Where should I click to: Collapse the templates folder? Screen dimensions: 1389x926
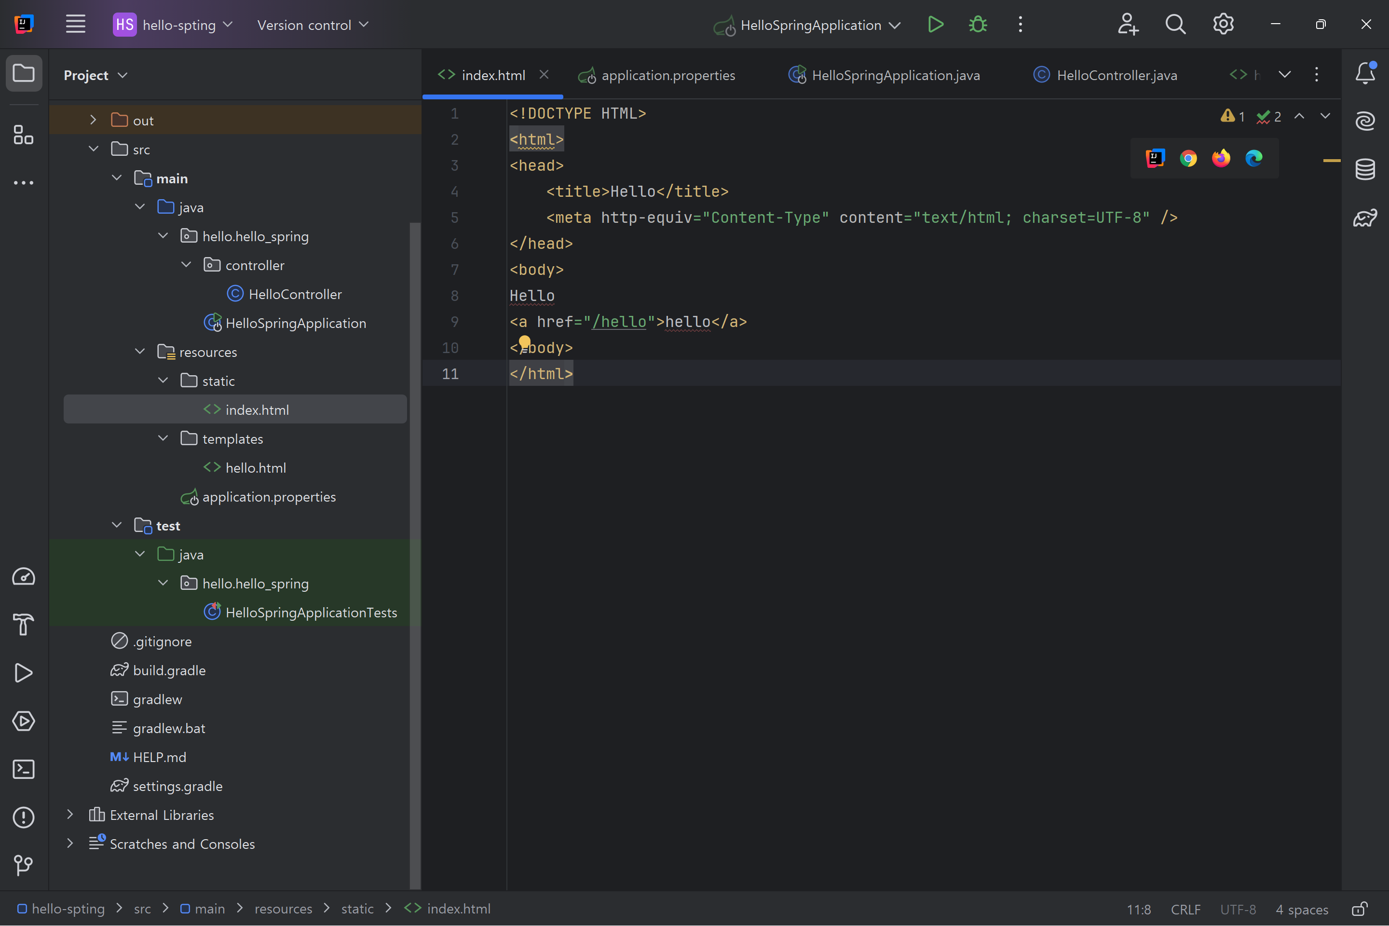[x=163, y=438]
